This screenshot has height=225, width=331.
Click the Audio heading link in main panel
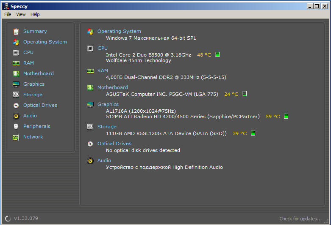104,160
